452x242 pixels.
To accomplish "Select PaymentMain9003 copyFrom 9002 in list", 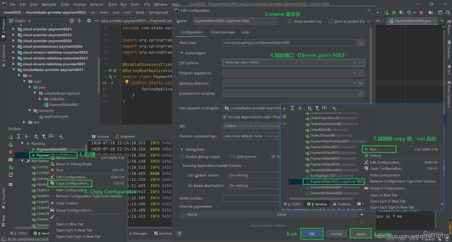I will pos(337,181).
